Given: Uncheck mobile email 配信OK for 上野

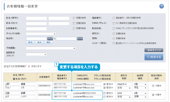Looking at the screenshot, I should click(x=104, y=88).
